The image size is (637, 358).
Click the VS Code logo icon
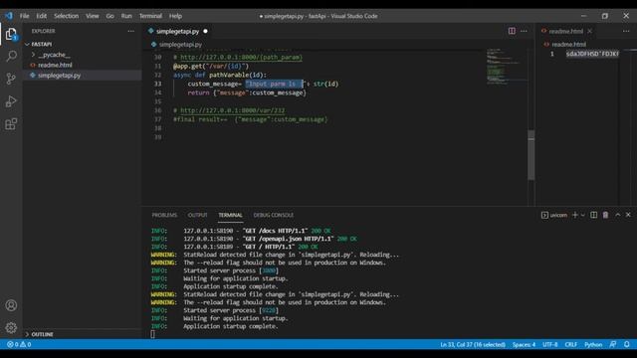(9, 16)
